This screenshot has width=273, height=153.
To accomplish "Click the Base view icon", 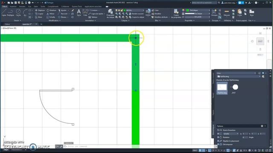I will click(x=252, y=13).
